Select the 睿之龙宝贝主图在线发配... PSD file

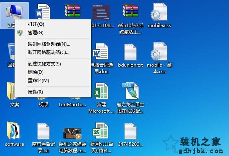point(130,98)
